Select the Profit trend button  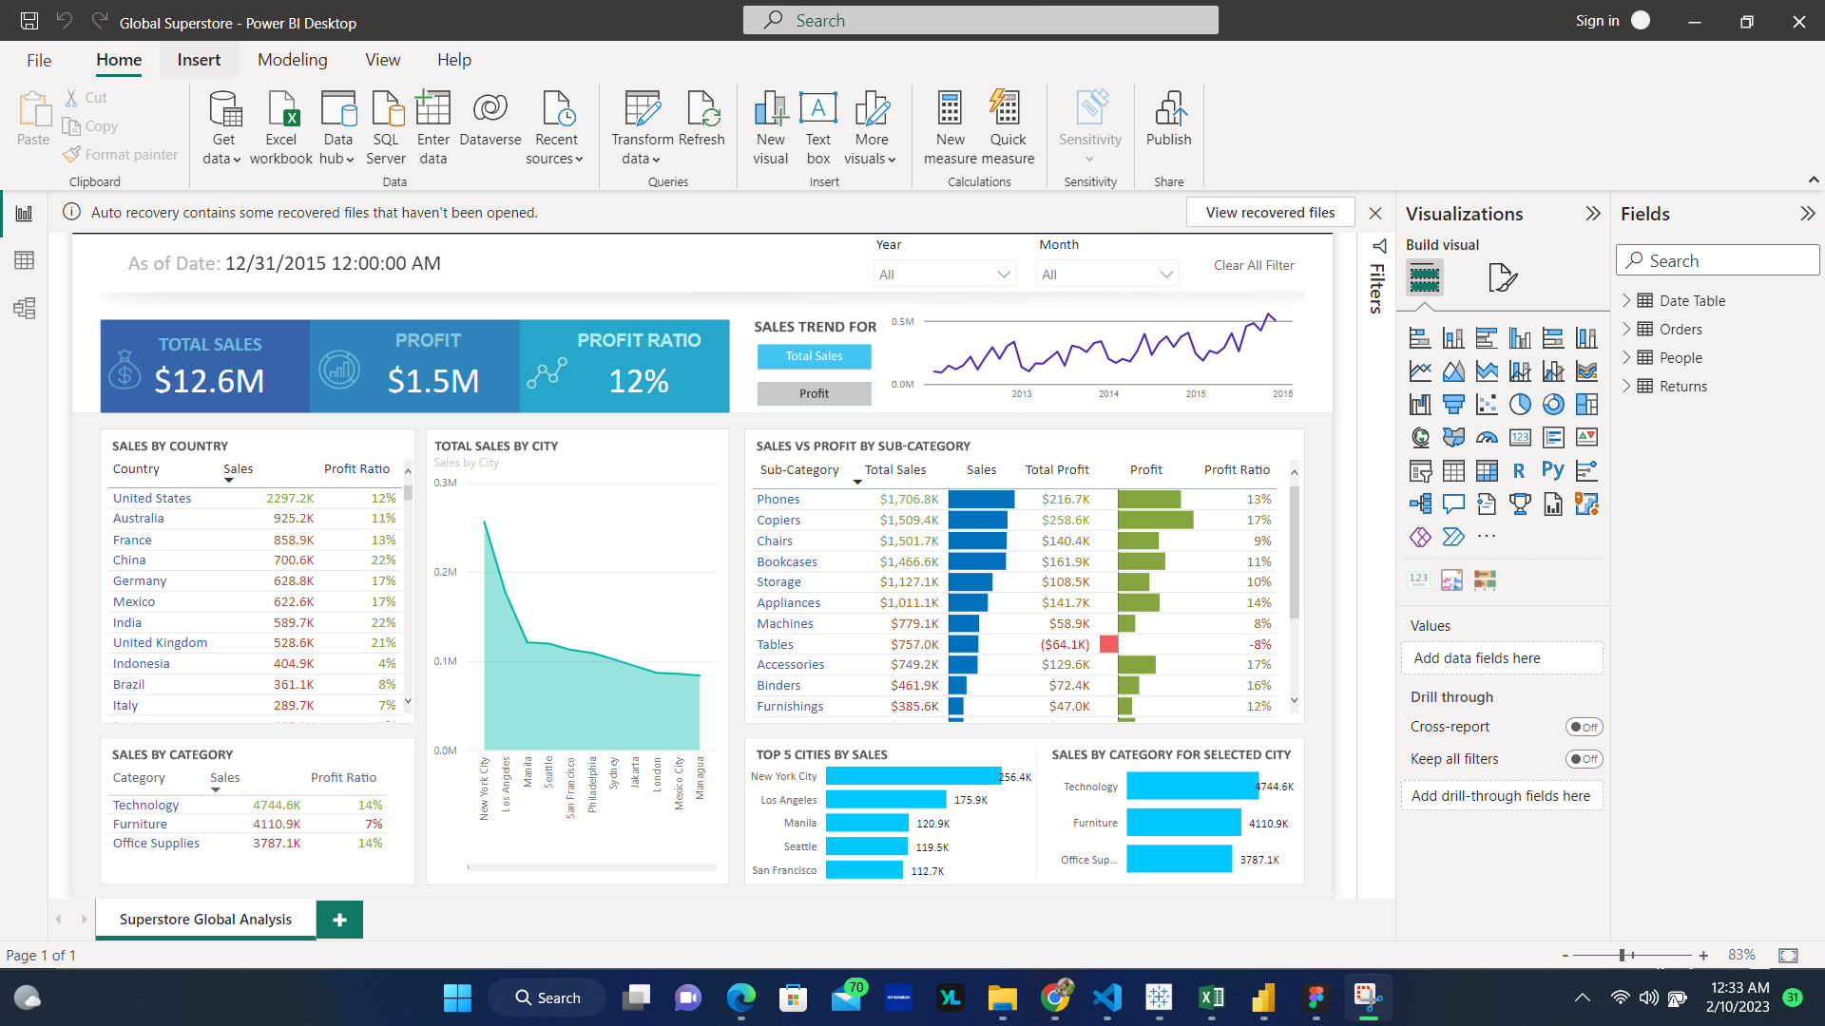coord(814,393)
